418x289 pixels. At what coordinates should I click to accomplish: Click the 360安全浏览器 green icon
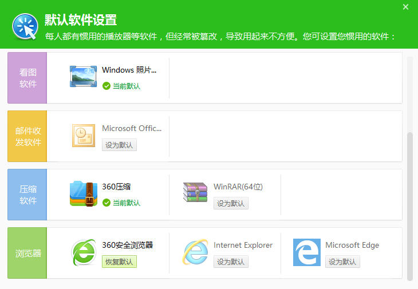pyautogui.click(x=84, y=252)
